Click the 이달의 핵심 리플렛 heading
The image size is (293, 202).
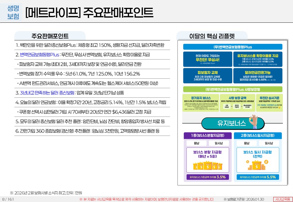coord(212,36)
